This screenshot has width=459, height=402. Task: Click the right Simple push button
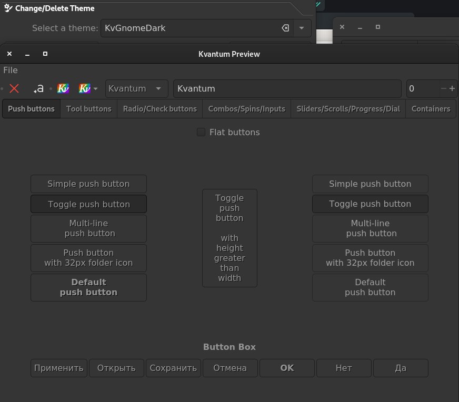pyautogui.click(x=370, y=184)
